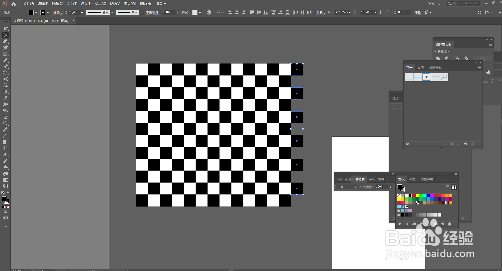Image resolution: width=502 pixels, height=271 pixels.
Task: Pick the yellow swatch in top swatch row
Action: [417, 195]
